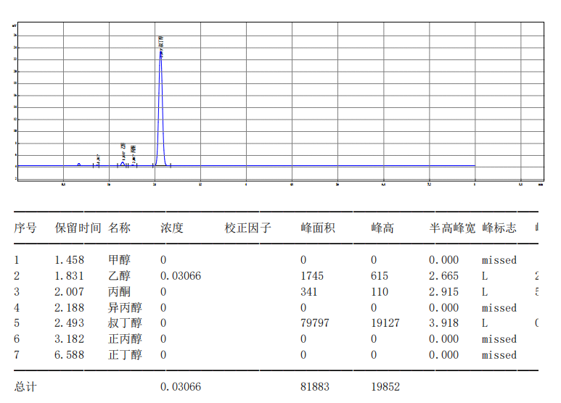Select the 叔丁醇 row name
The width and height of the screenshot is (561, 403).
pos(125,323)
